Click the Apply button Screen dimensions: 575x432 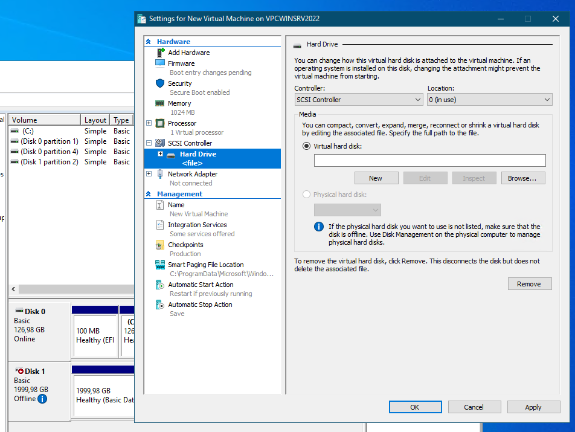(x=533, y=407)
